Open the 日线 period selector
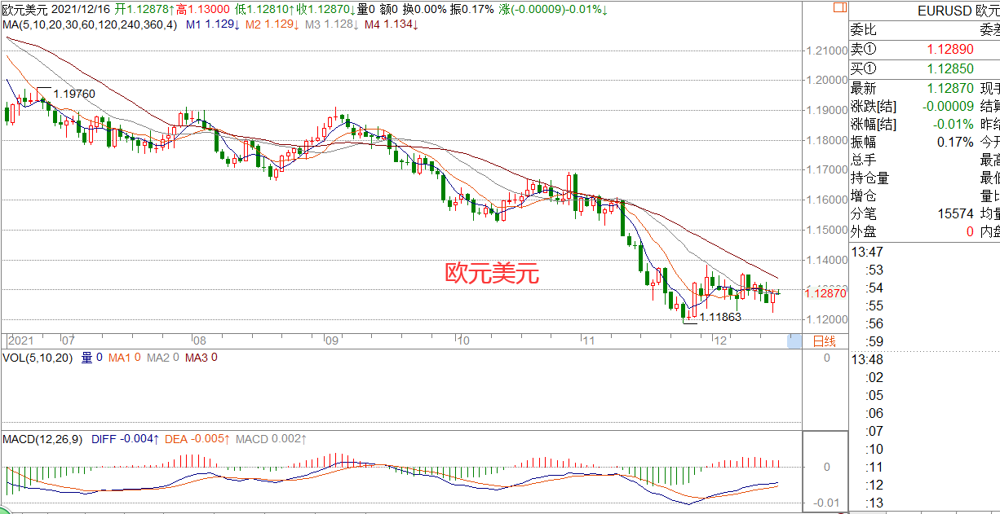Viewport: 1000px width, 514px height. pyautogui.click(x=825, y=342)
